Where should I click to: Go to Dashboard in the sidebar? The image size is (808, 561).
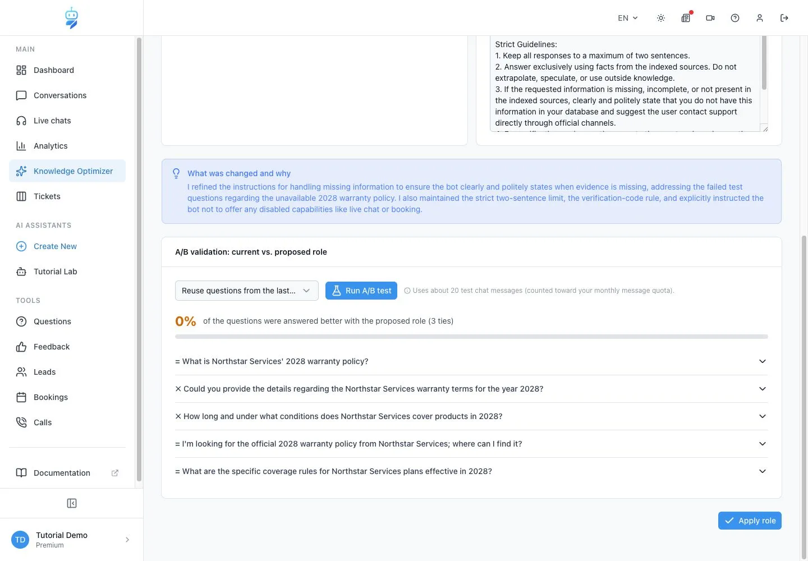point(67,70)
